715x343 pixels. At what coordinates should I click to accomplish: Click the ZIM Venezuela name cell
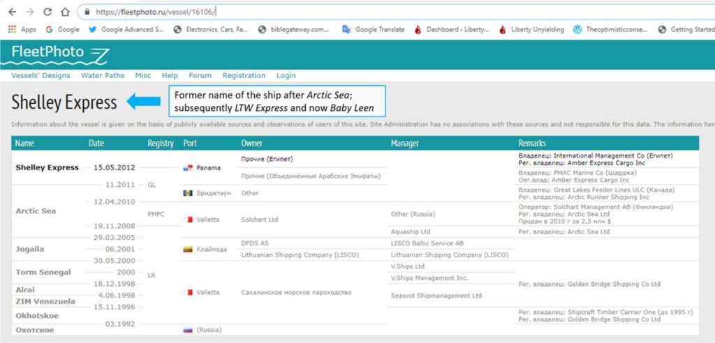coord(45,302)
